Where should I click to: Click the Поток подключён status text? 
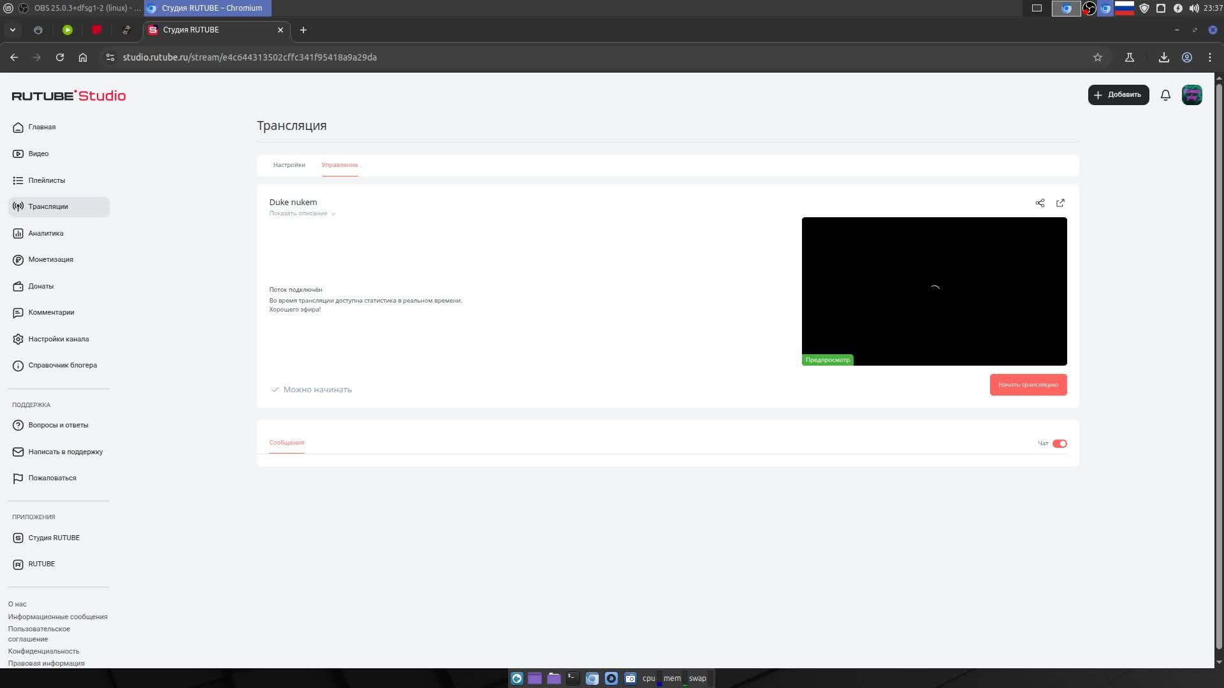pos(295,290)
